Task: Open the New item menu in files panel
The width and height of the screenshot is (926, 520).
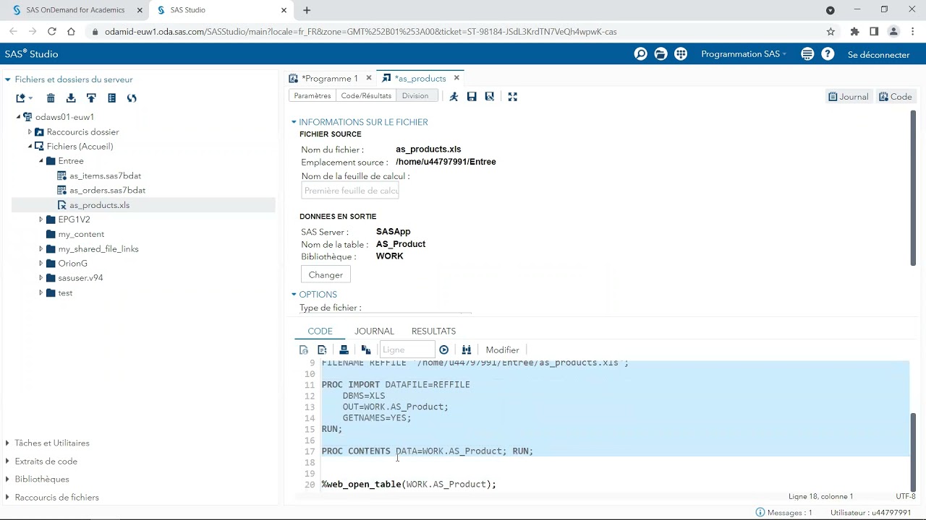Action: (24, 98)
